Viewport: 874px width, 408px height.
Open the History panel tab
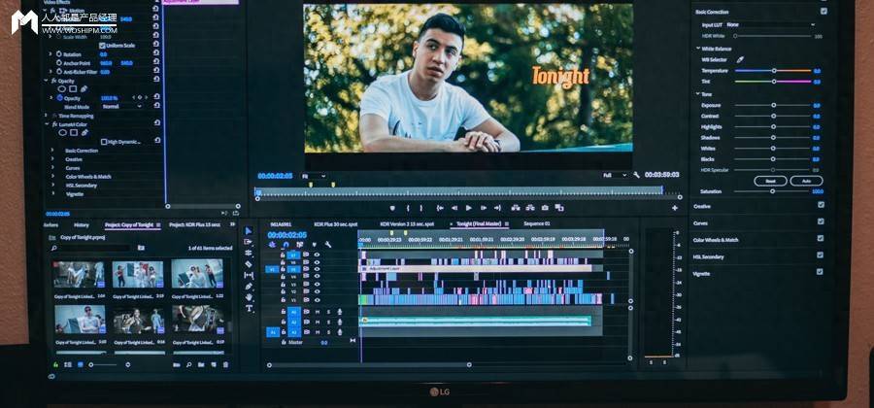pyautogui.click(x=82, y=224)
